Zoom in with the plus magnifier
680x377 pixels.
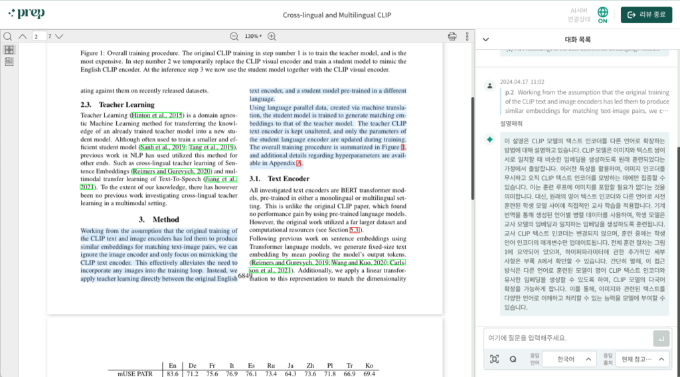click(272, 37)
